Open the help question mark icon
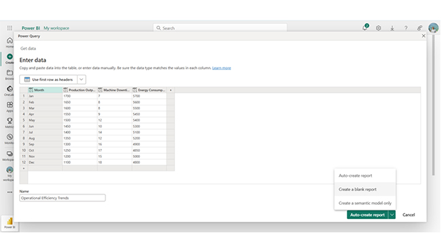442x251 pixels. point(406,28)
